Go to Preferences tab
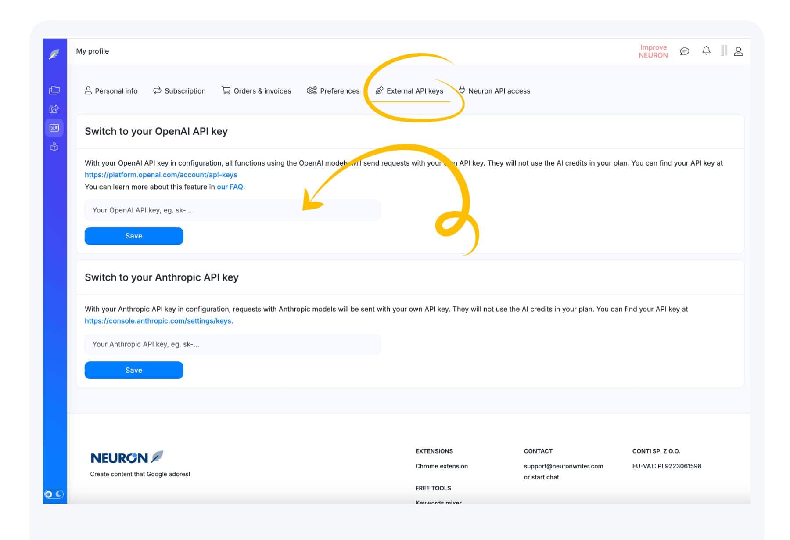 (333, 91)
